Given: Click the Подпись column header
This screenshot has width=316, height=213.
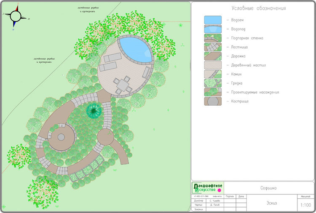Looking at the screenshot, I should 230,196.
